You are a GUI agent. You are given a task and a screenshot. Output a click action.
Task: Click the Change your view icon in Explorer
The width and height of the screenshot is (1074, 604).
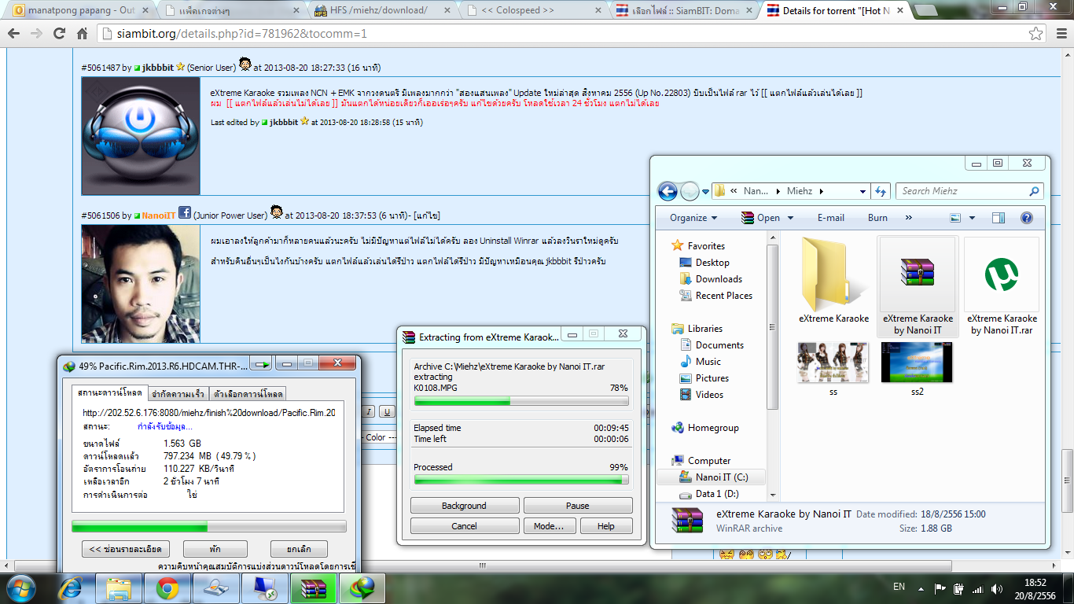955,218
